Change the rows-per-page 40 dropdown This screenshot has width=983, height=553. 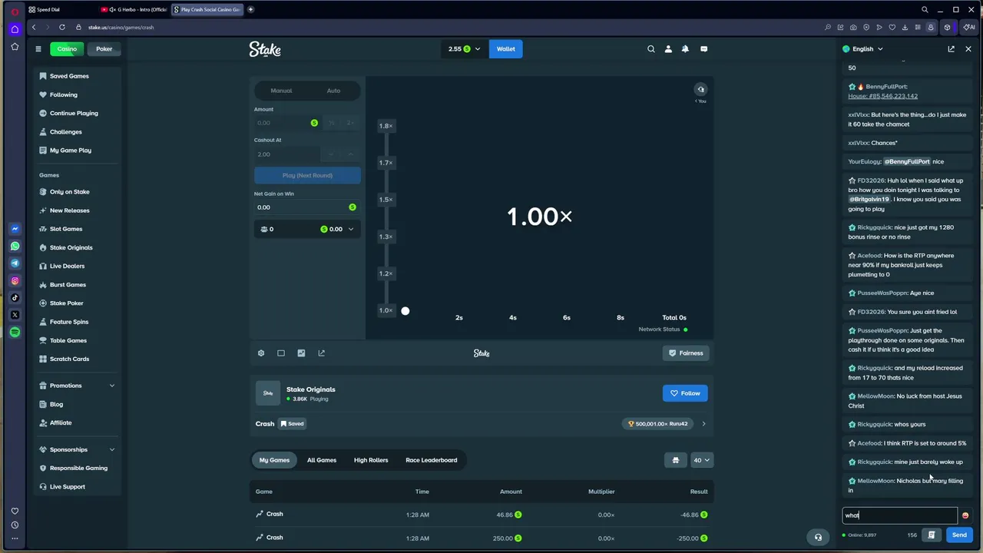pos(702,460)
